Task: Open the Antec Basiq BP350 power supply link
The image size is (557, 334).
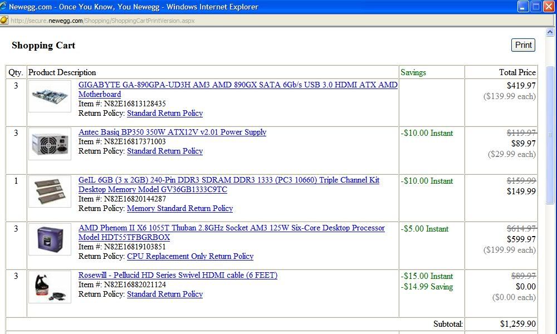Action: click(x=172, y=132)
